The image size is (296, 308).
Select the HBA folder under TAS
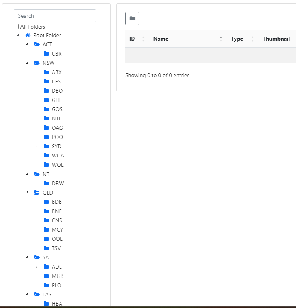click(57, 304)
